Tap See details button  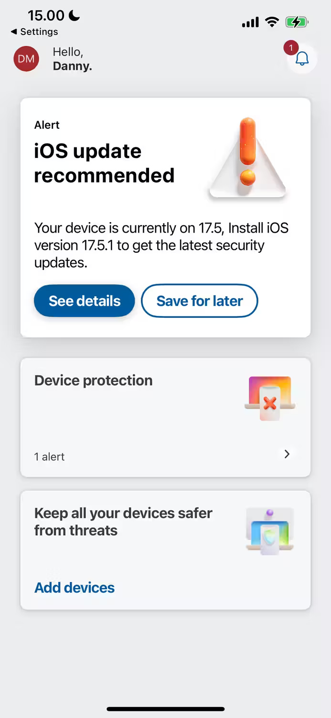pyautogui.click(x=85, y=301)
